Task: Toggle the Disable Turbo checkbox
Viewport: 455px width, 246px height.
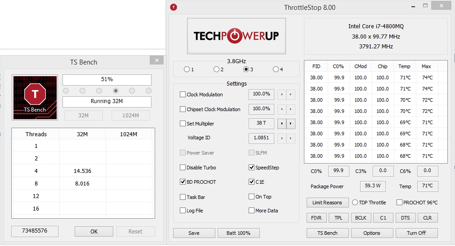Action: click(x=183, y=168)
